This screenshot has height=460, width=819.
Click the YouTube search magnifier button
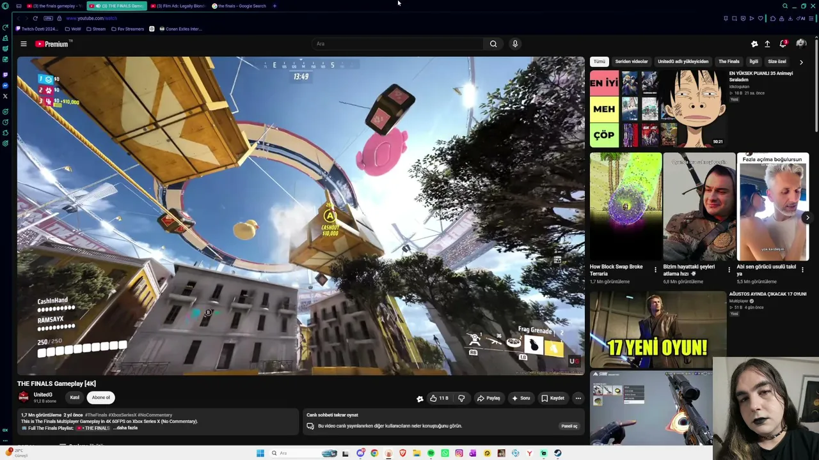[x=493, y=44]
